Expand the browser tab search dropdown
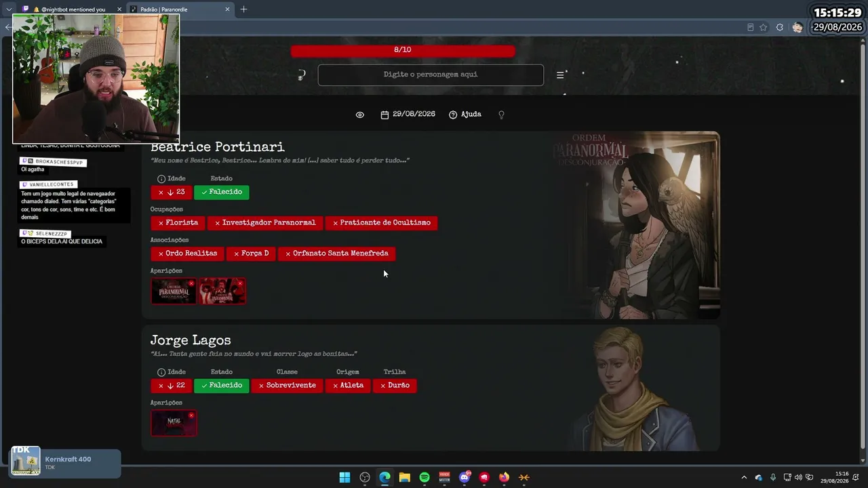This screenshot has height=488, width=868. click(x=9, y=9)
